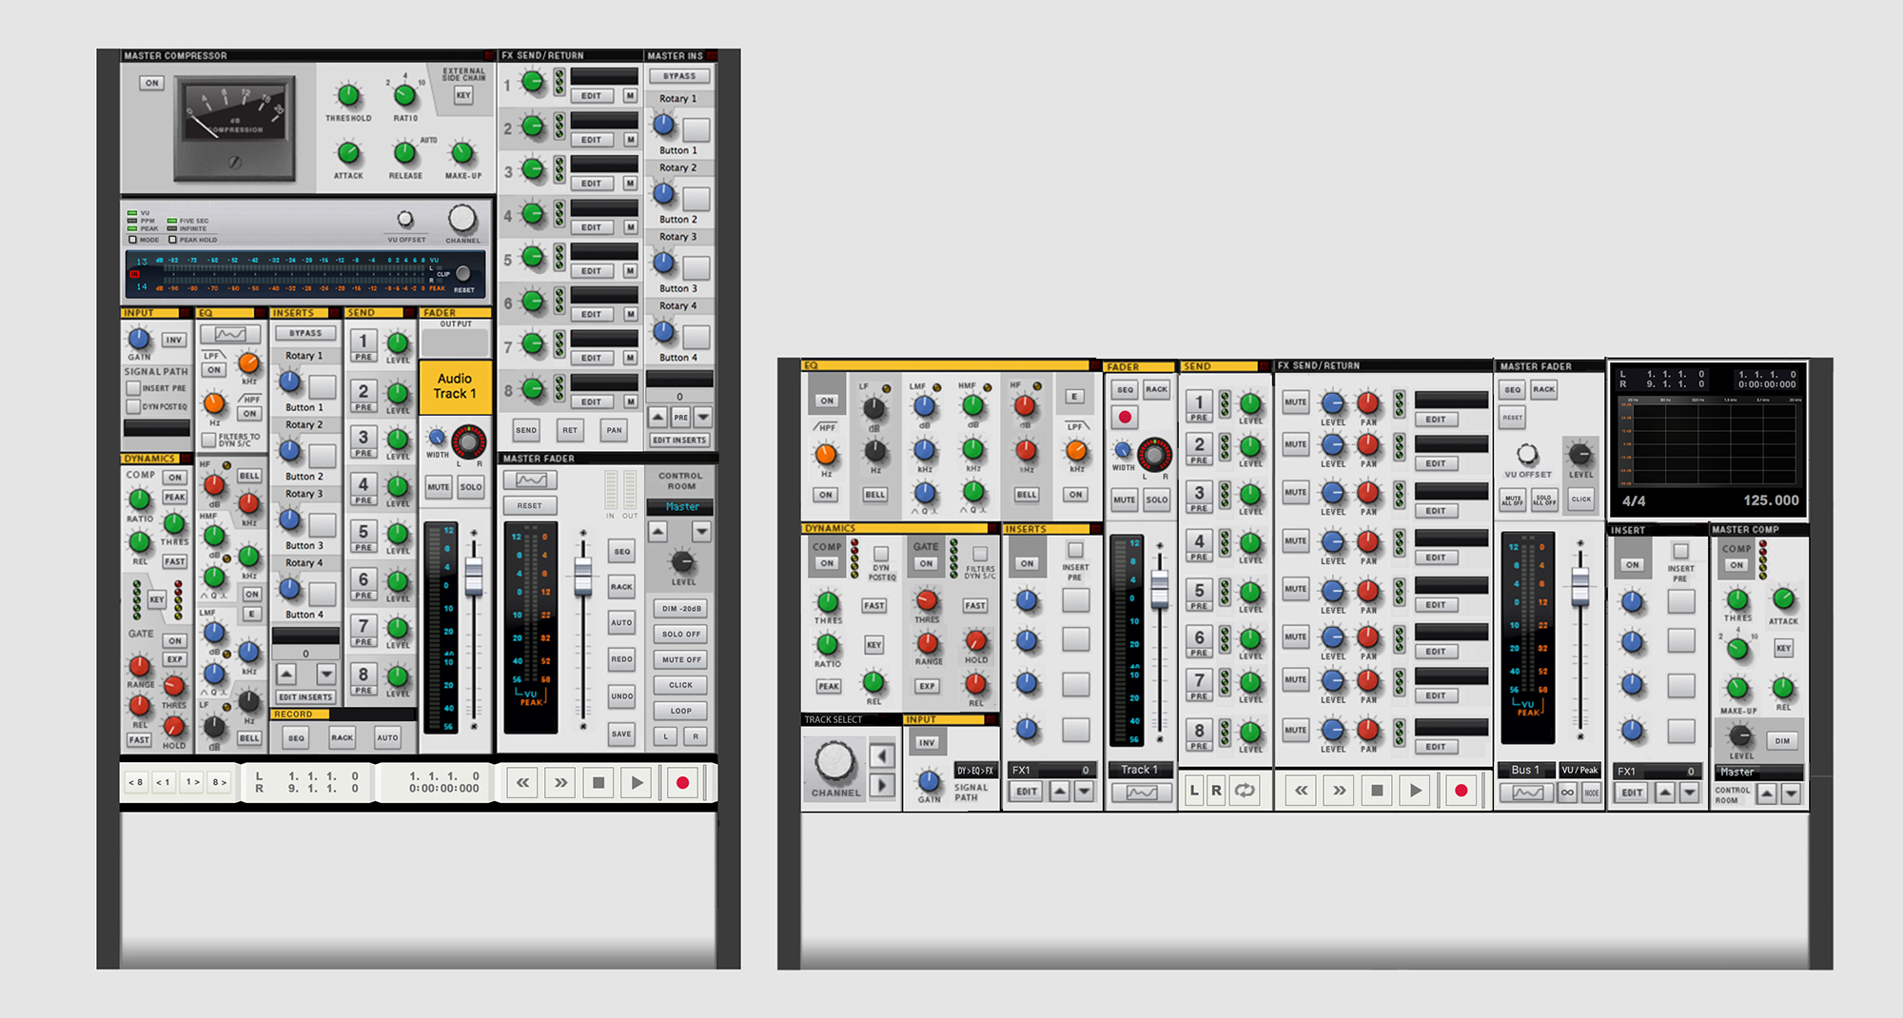Screen dimensions: 1903x1018
Task: Jump back eight channels with the <8 button
Action: (136, 783)
